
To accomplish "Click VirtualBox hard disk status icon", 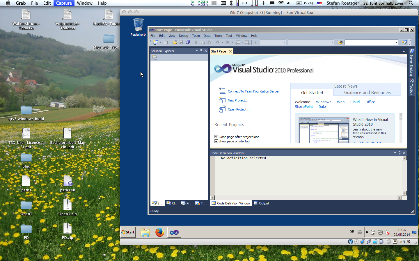I will tap(351, 241).
